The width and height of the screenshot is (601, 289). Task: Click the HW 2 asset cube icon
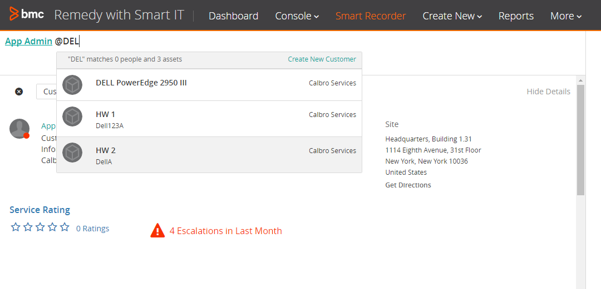[72, 153]
